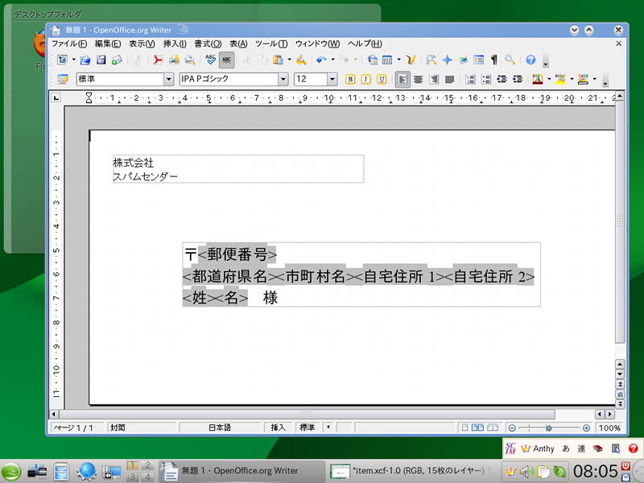Image resolution: width=644 pixels, height=483 pixels.
Task: Click the Print file icon
Action: pyautogui.click(x=174, y=60)
